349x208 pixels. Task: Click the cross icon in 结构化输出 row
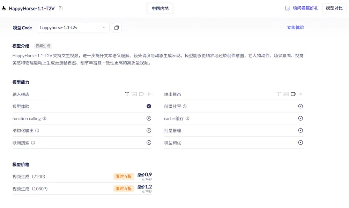click(149, 130)
